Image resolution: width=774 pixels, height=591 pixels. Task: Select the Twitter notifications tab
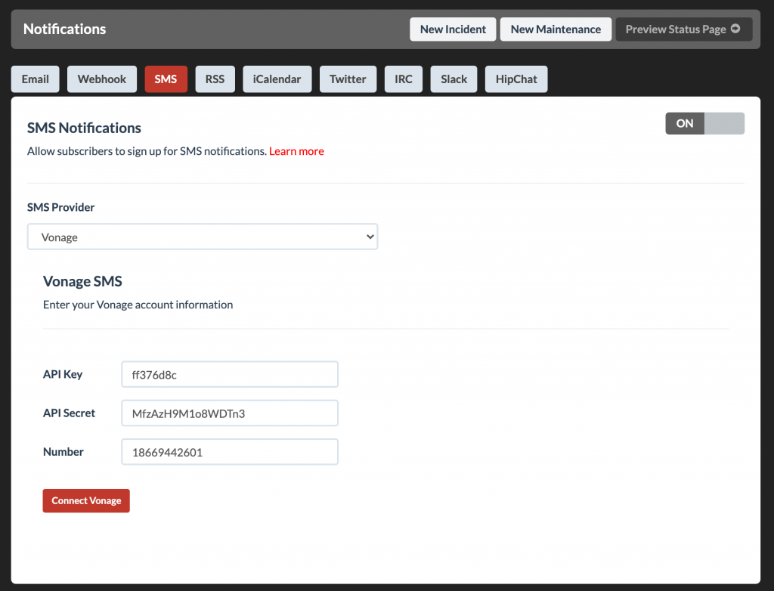point(348,79)
